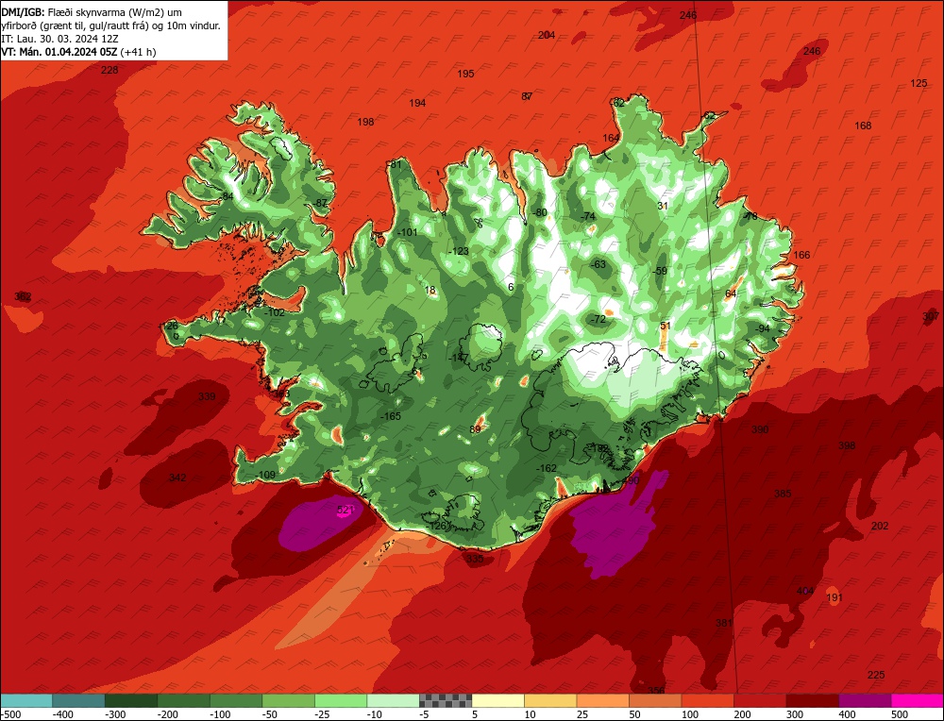Click the value '228' on the map
944x721 pixels.
(x=110, y=70)
